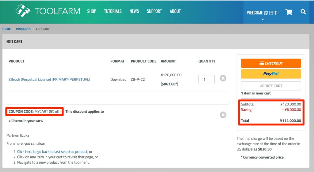Click the Toolfarm logo
Screen dimensions: 314x172
(48, 11)
